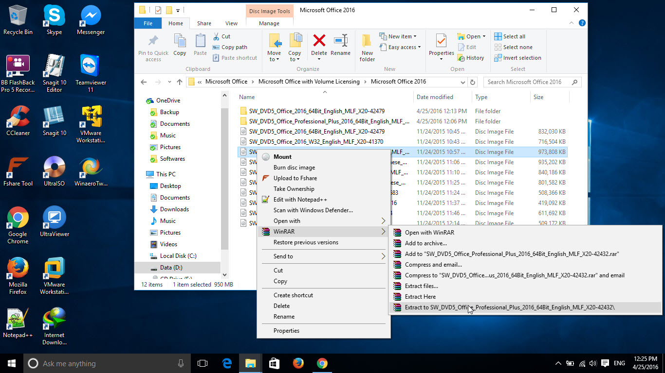Click the Up one level arrow
The image size is (665, 373).
(180, 82)
